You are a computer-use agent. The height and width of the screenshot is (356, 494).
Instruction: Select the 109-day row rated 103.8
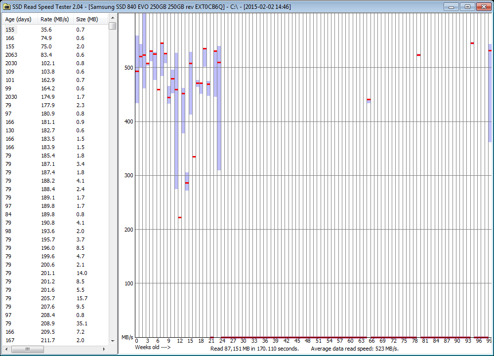tap(55, 72)
